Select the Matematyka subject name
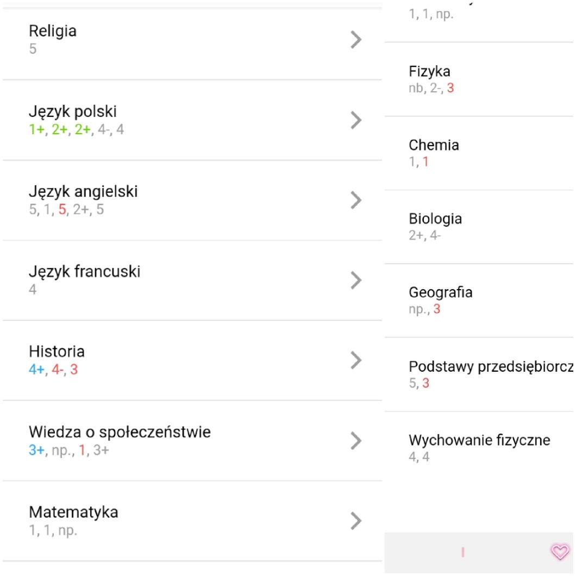Image resolution: width=576 pixels, height=576 pixels. [x=73, y=512]
